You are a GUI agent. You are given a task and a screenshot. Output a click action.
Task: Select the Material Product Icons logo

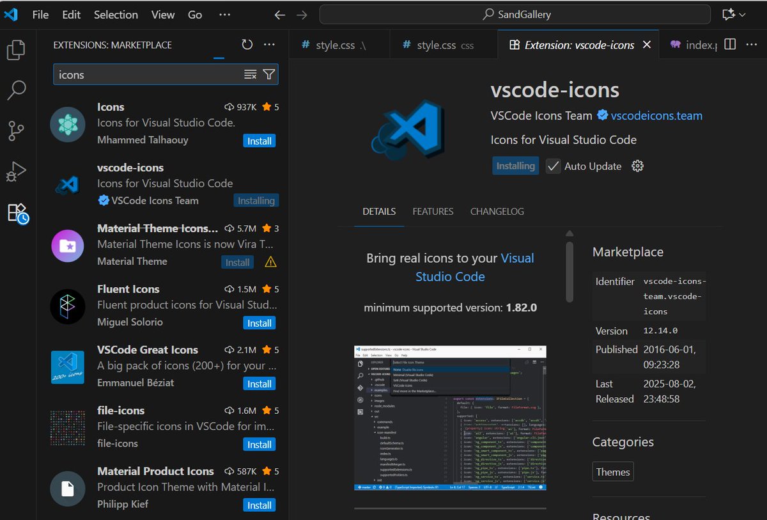pos(68,489)
